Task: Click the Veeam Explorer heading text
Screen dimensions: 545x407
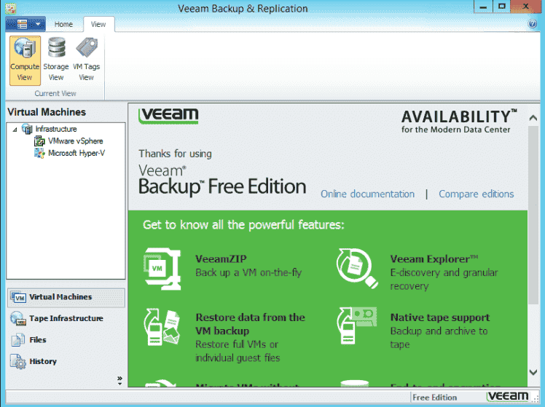Action: [x=434, y=259]
